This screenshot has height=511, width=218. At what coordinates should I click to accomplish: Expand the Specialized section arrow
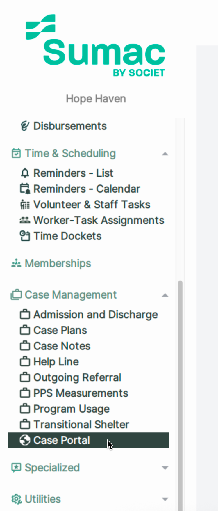click(165, 468)
